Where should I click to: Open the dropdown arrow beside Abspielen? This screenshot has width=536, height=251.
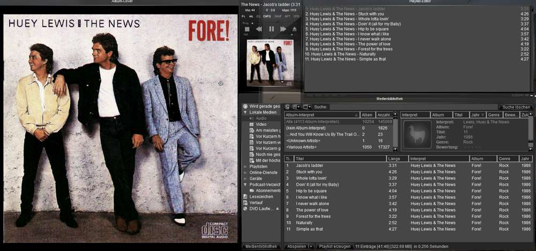pos(310,247)
